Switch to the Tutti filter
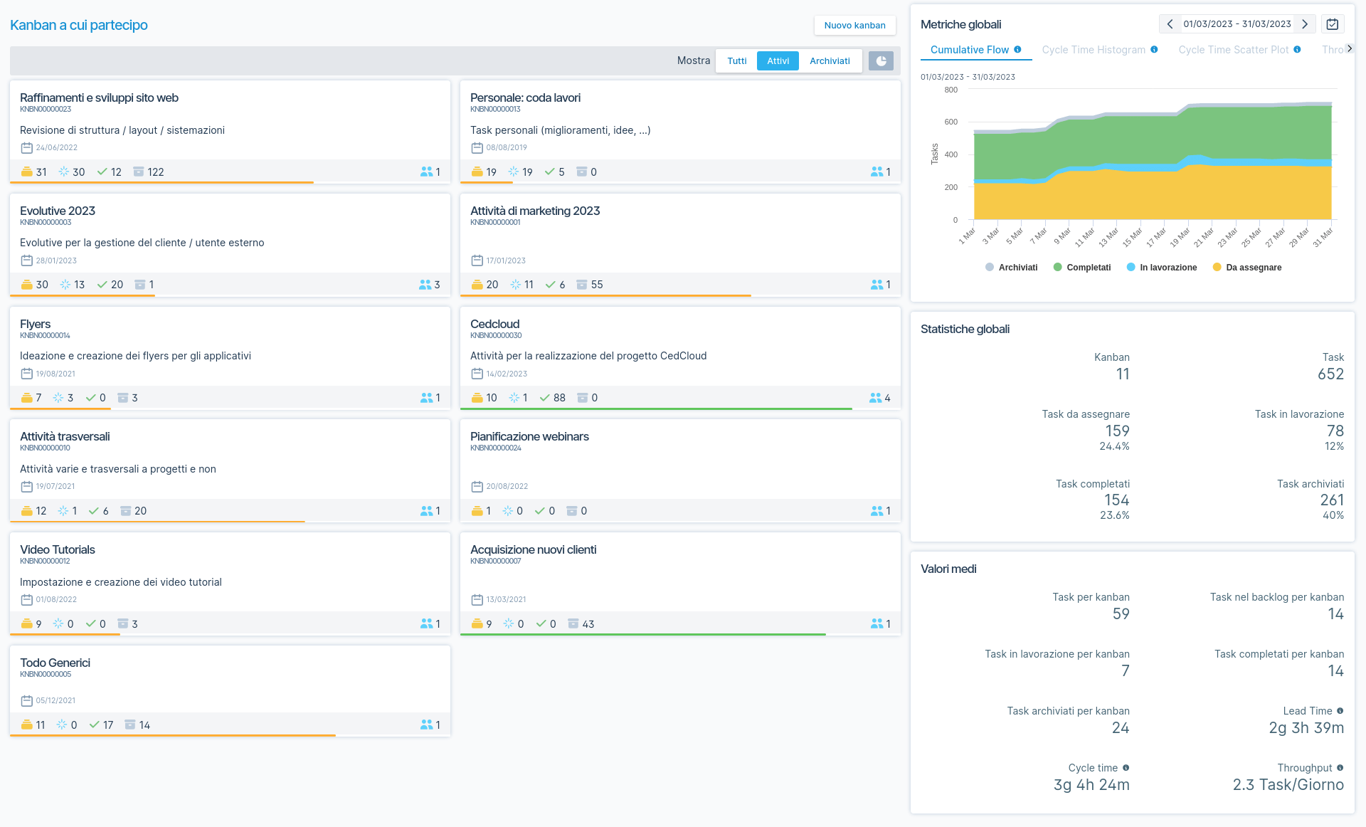Screen dimensions: 1366x827 click(736, 60)
